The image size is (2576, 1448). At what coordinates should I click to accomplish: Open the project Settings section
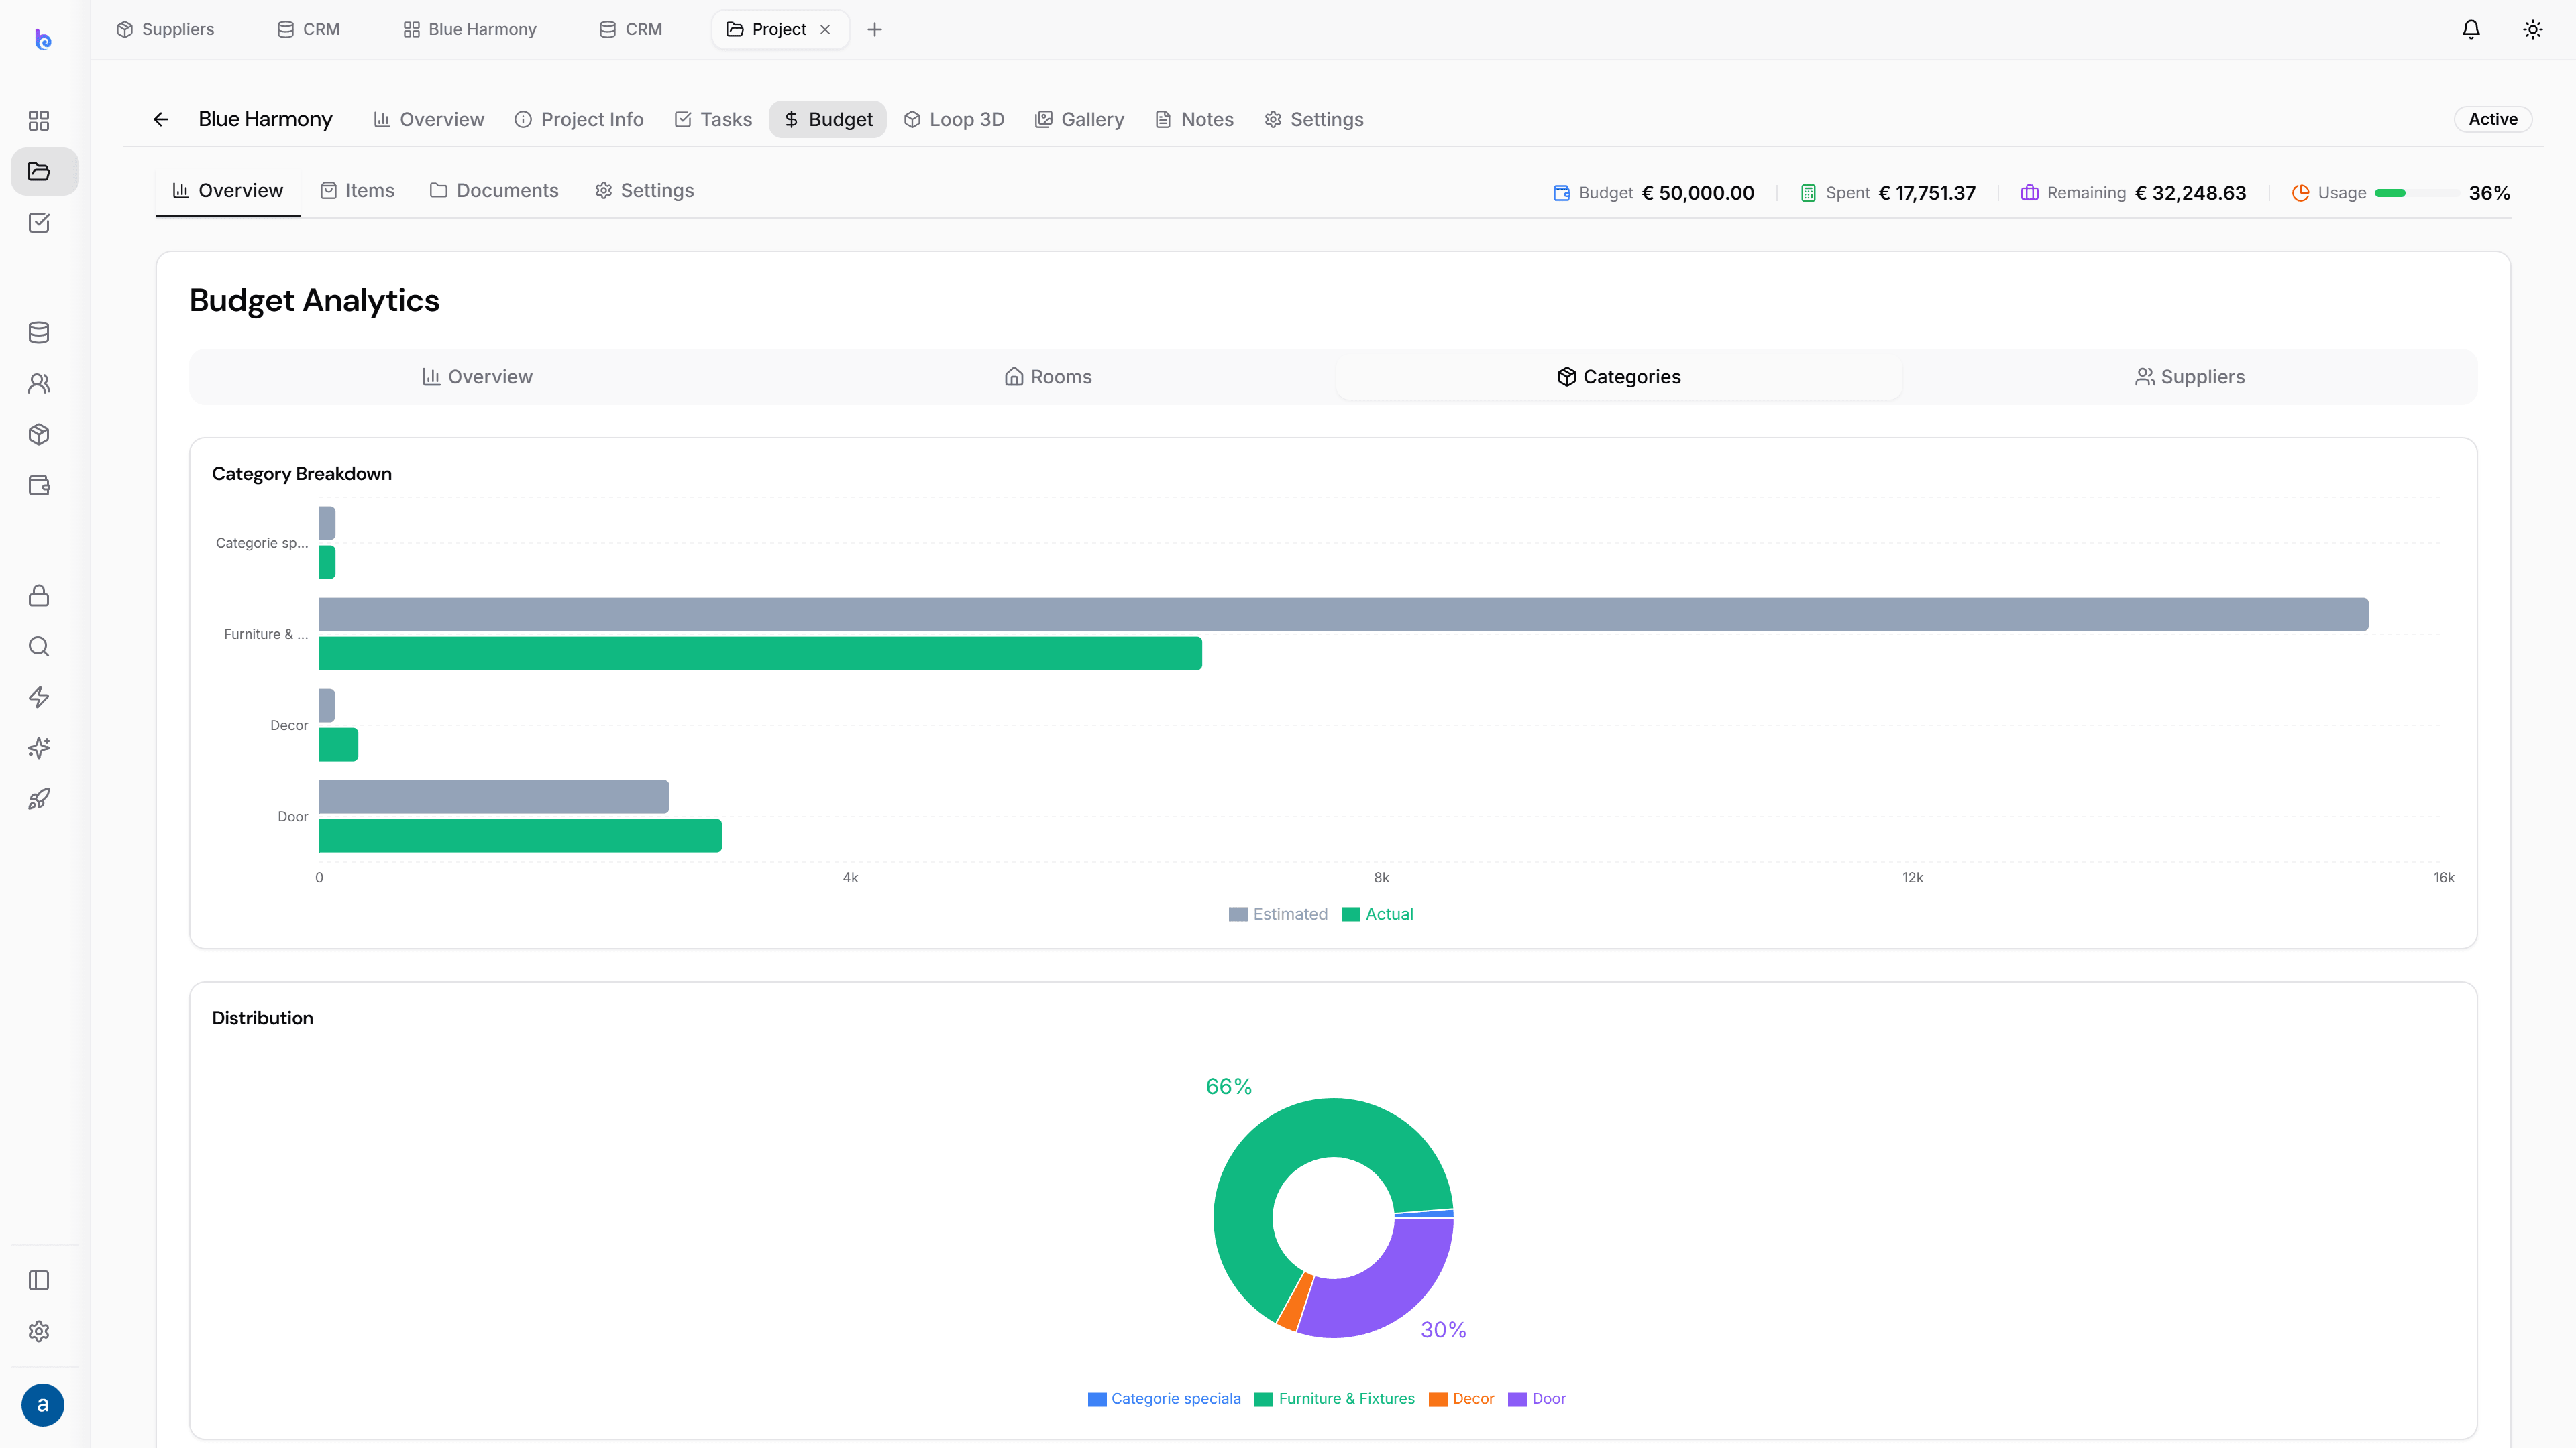coord(1314,119)
